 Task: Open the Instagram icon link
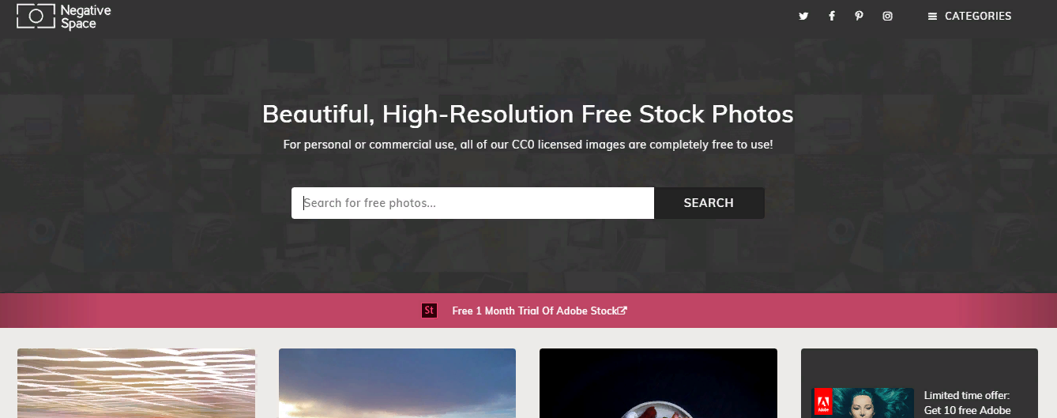pos(887,16)
